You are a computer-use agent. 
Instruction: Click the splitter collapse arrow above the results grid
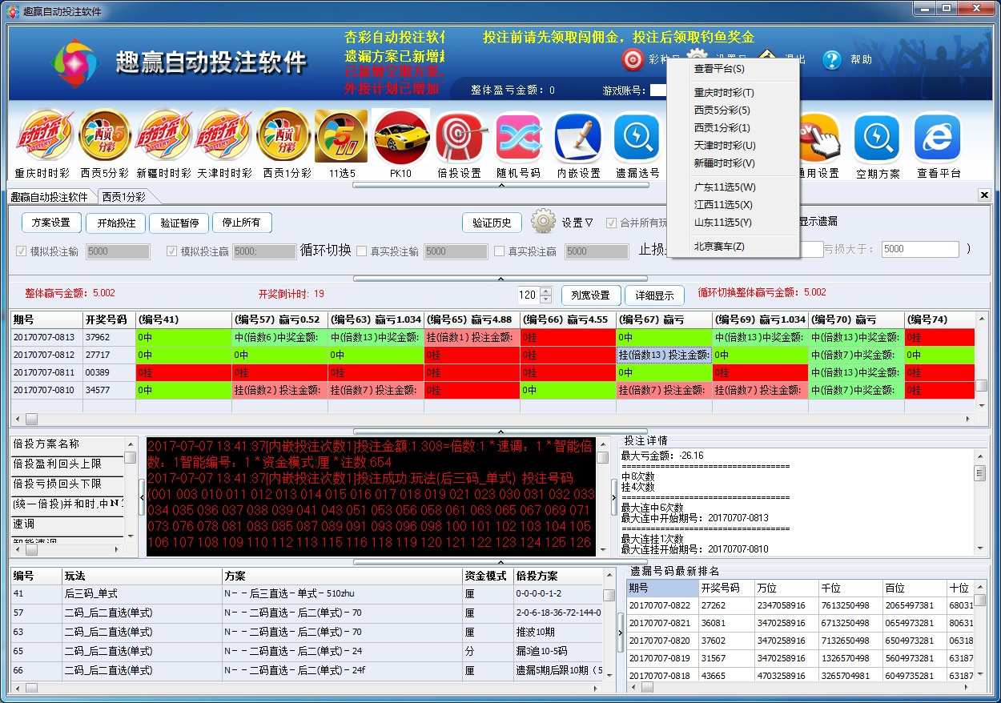point(501,186)
